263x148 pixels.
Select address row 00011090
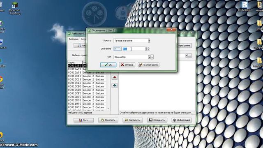tap(87, 104)
